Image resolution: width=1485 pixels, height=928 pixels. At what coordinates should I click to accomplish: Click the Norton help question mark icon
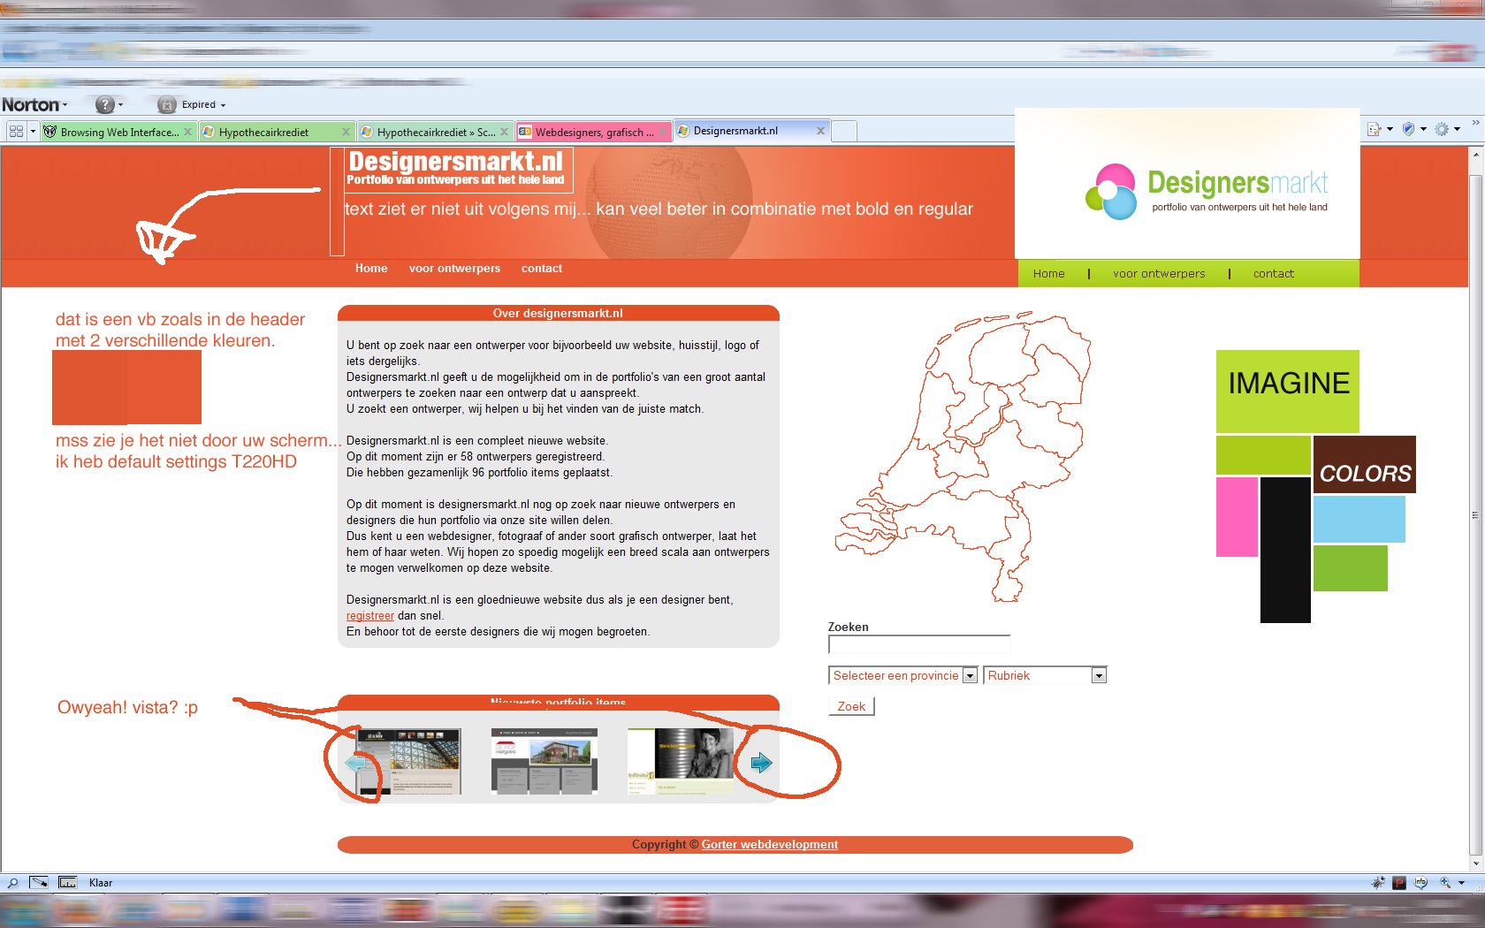[x=105, y=104]
